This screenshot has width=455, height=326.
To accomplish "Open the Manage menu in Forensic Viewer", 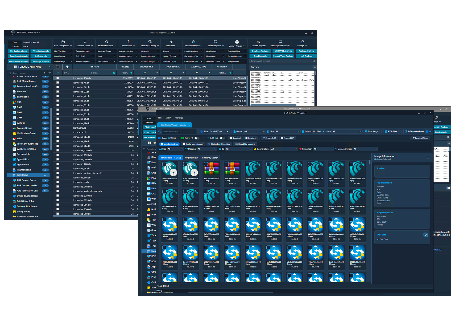I will tap(179, 118).
